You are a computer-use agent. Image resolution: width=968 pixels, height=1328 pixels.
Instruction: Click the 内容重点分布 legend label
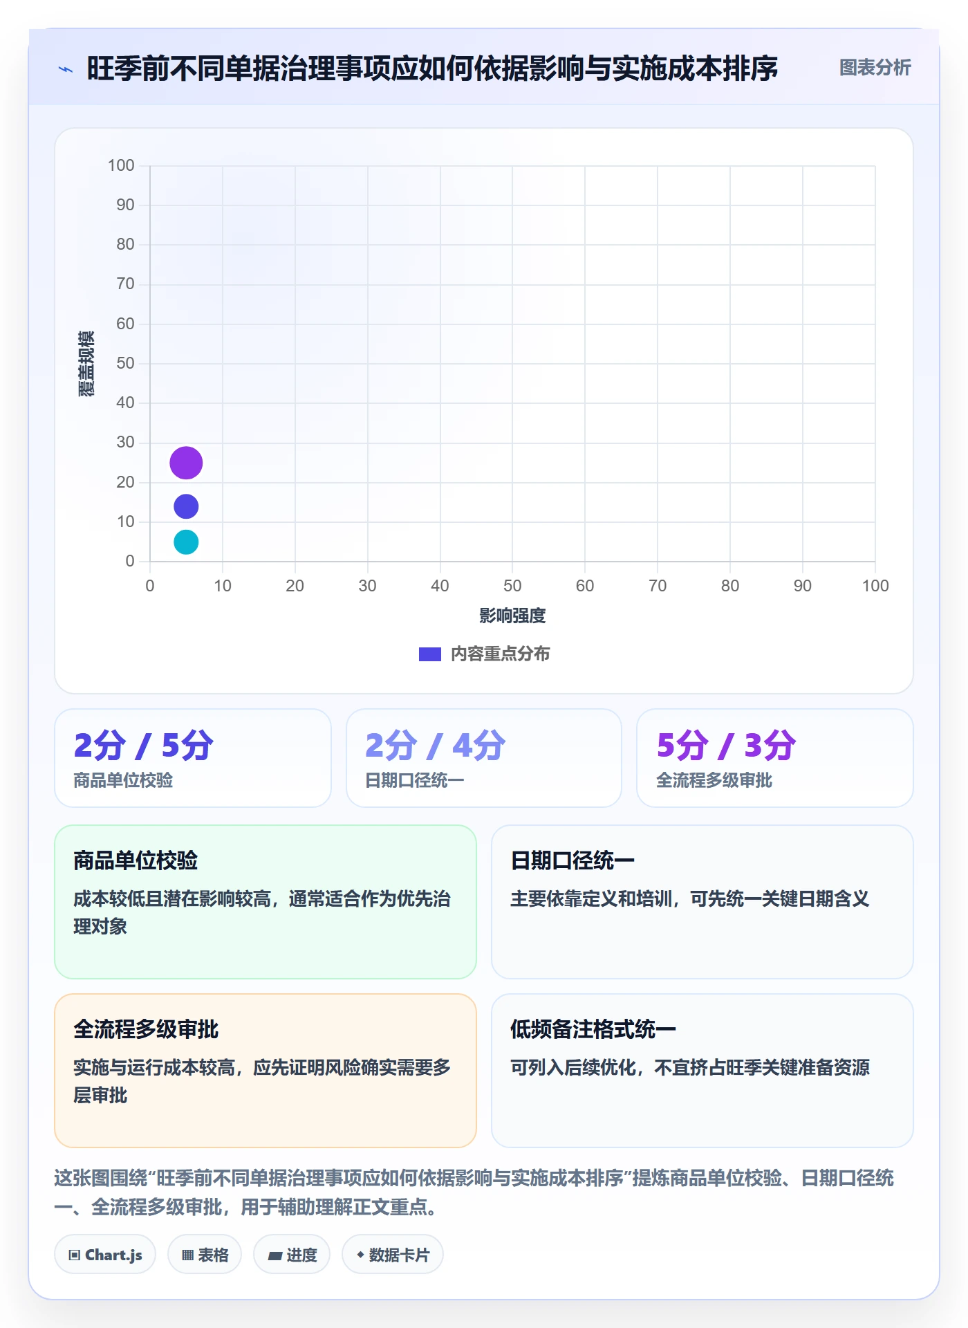[500, 654]
